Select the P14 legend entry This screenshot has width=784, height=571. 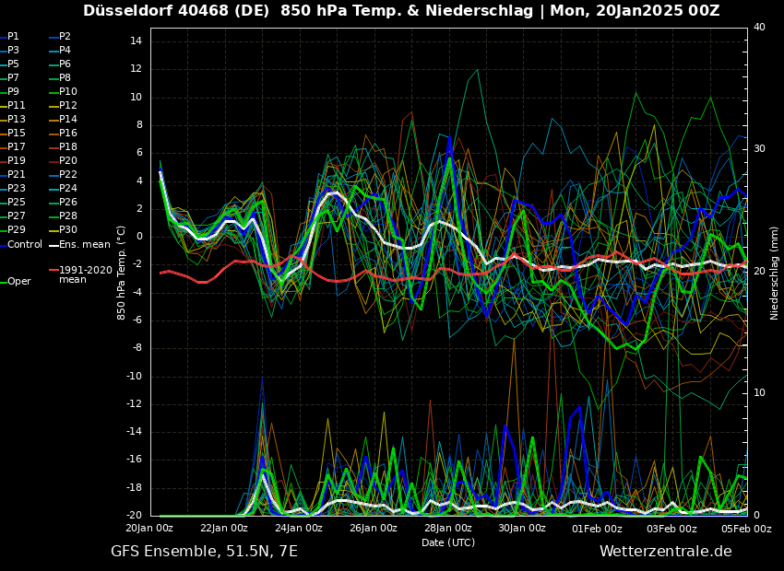click(x=67, y=120)
